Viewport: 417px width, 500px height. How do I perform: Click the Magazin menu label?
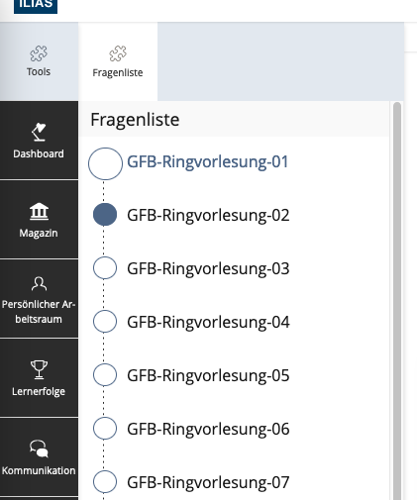click(39, 233)
